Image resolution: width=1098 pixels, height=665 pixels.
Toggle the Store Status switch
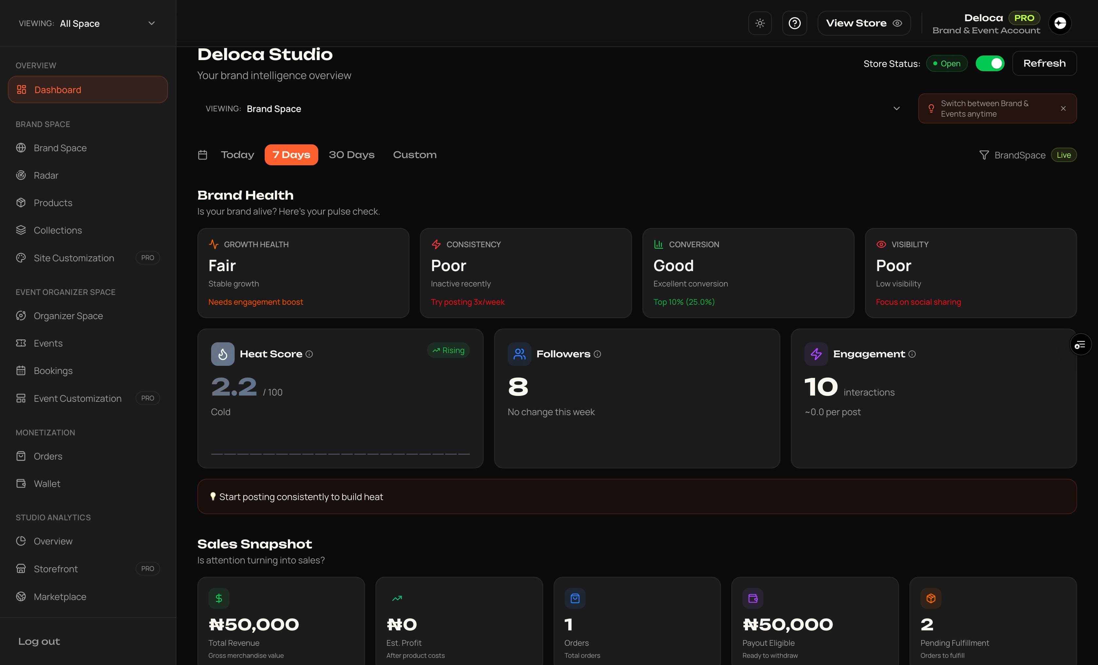coord(990,63)
